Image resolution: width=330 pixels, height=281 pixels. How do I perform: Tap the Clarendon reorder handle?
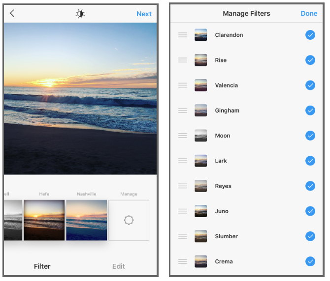182,35
